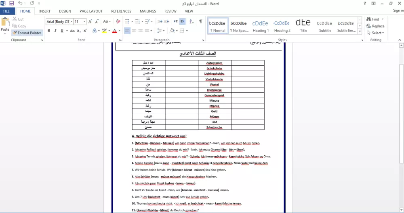Click the Shading paint bucket
This screenshot has height=213, width=404.
(x=172, y=31)
